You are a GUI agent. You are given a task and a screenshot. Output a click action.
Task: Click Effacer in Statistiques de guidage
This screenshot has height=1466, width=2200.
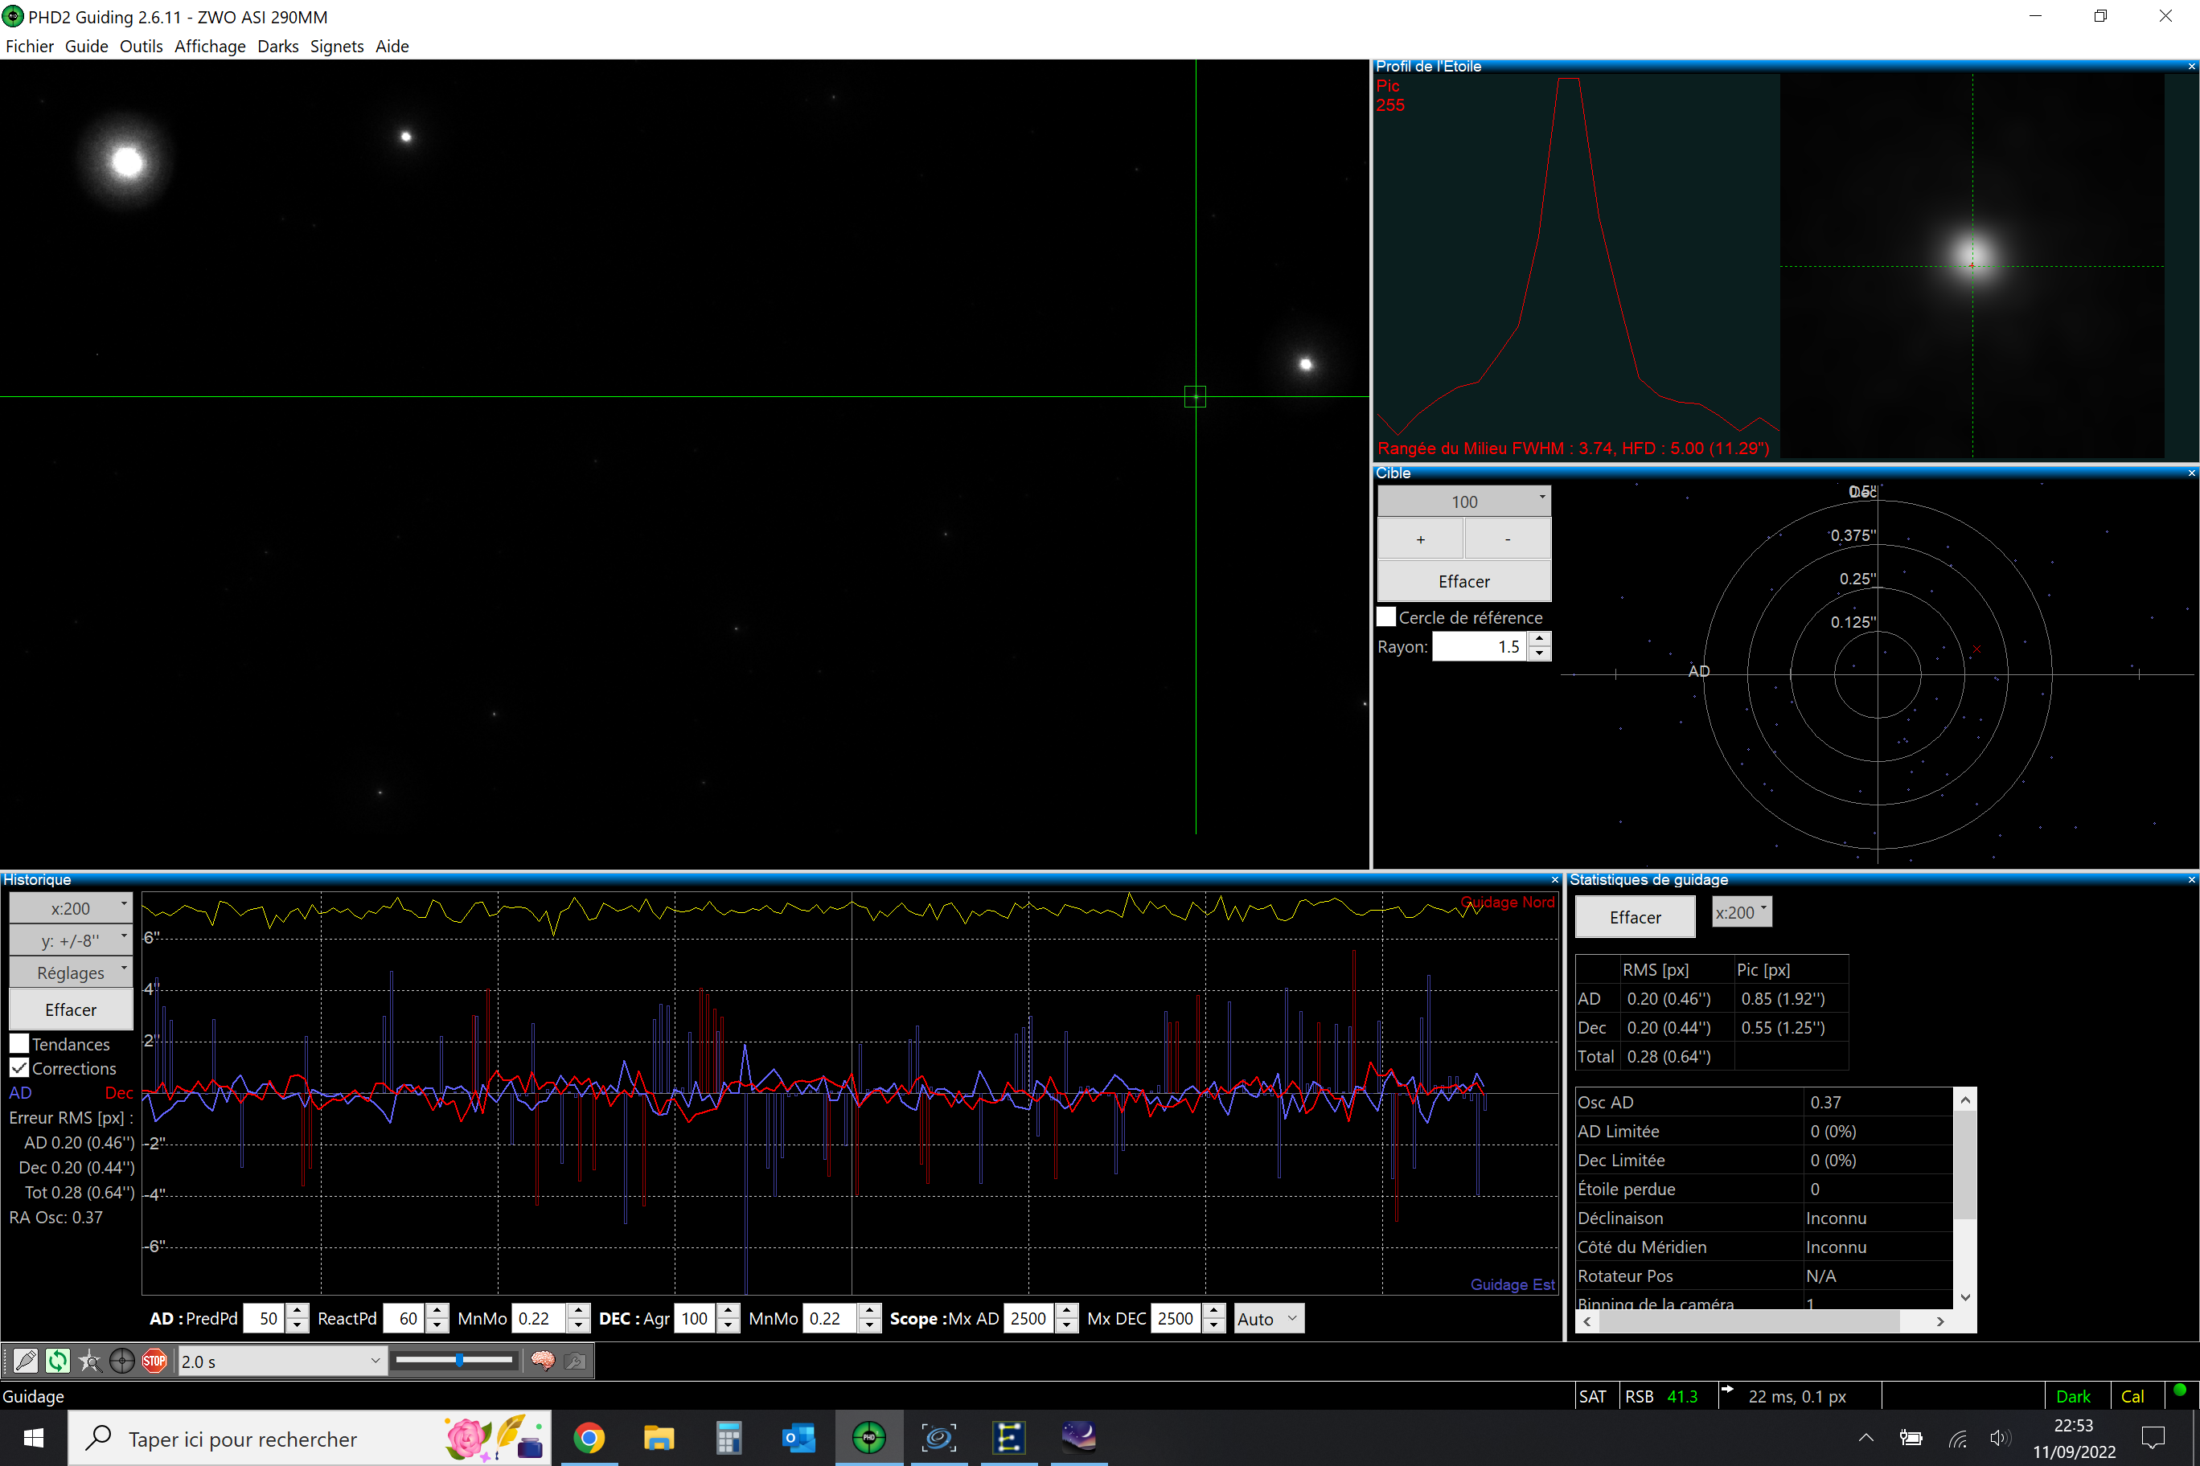click(x=1634, y=917)
